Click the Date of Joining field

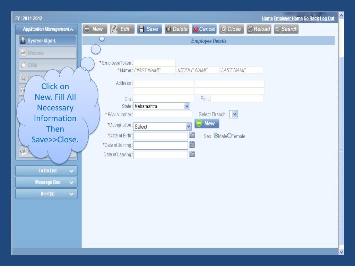(161, 145)
